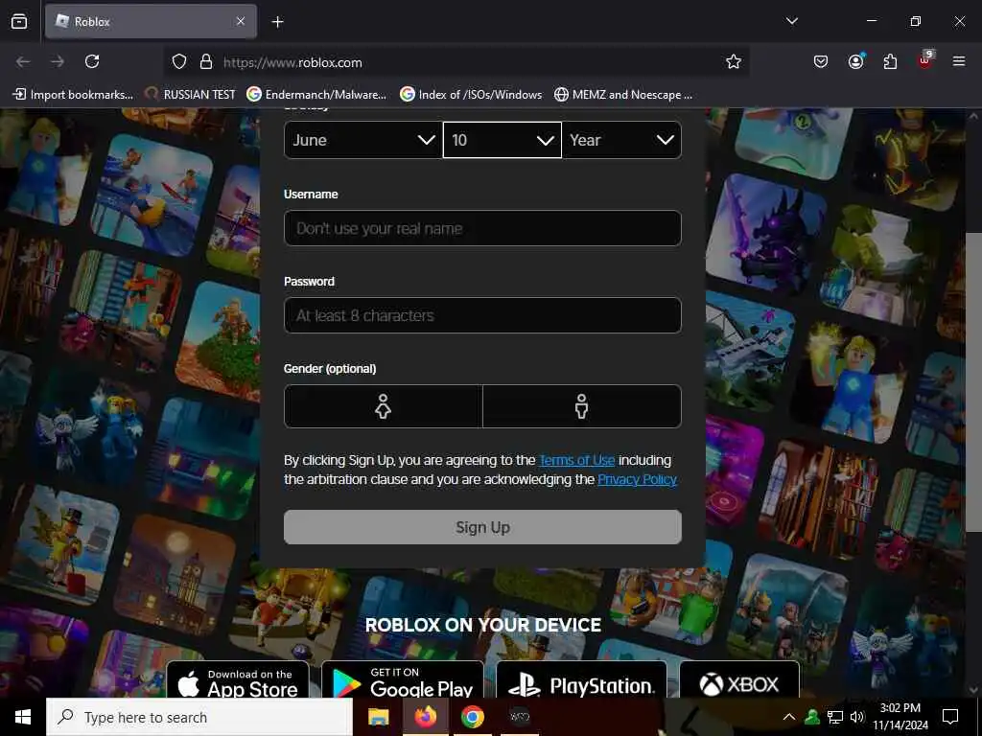This screenshot has height=736, width=982.
Task: Open Get it on Google Play badge
Action: [403, 680]
